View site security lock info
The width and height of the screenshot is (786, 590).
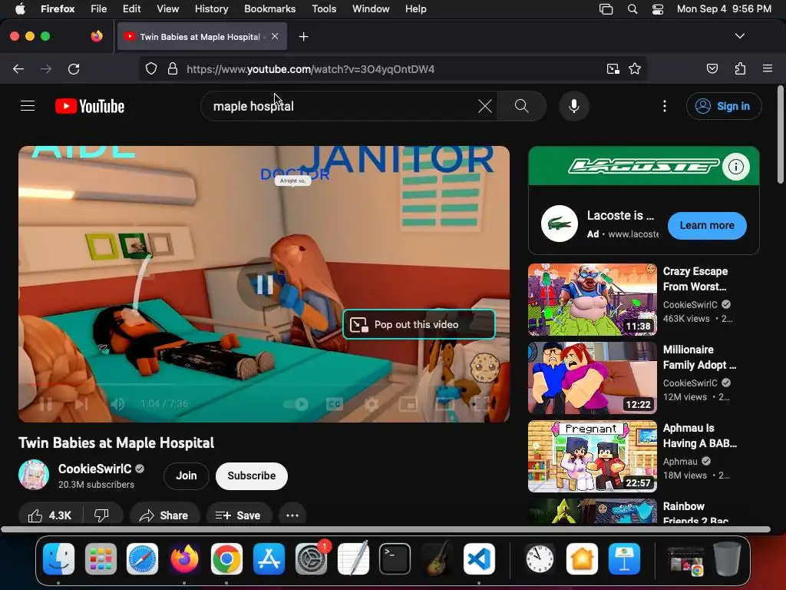[x=173, y=68]
